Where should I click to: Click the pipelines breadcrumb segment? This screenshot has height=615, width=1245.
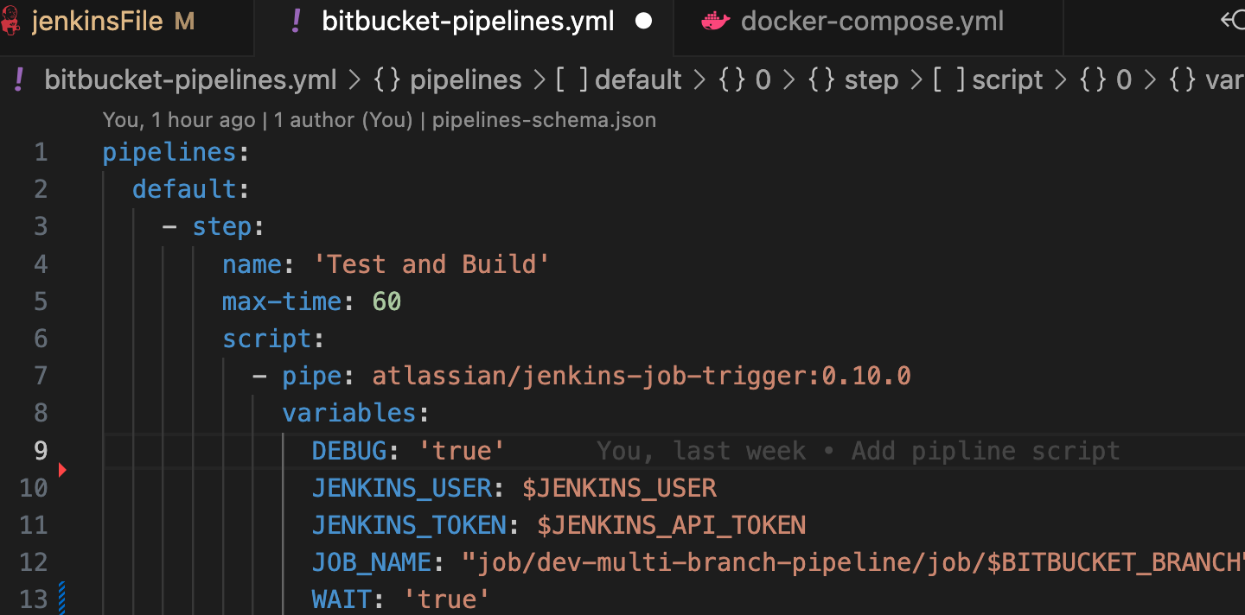465,80
